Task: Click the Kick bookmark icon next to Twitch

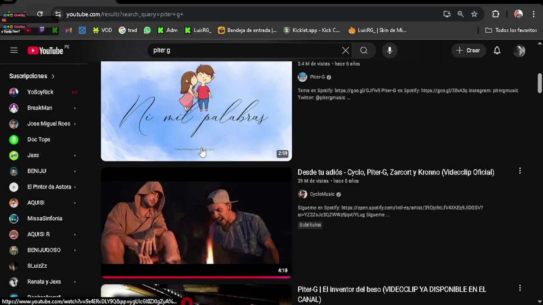Action: coord(55,30)
